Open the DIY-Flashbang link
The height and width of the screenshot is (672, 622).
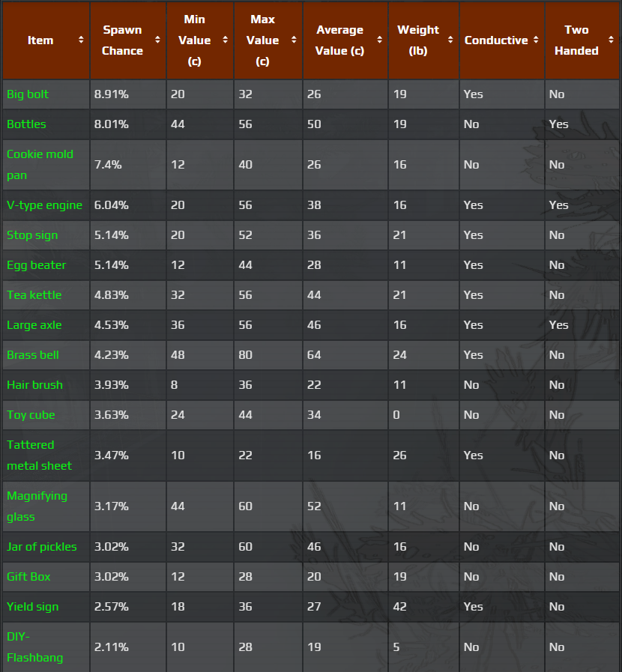(x=34, y=647)
